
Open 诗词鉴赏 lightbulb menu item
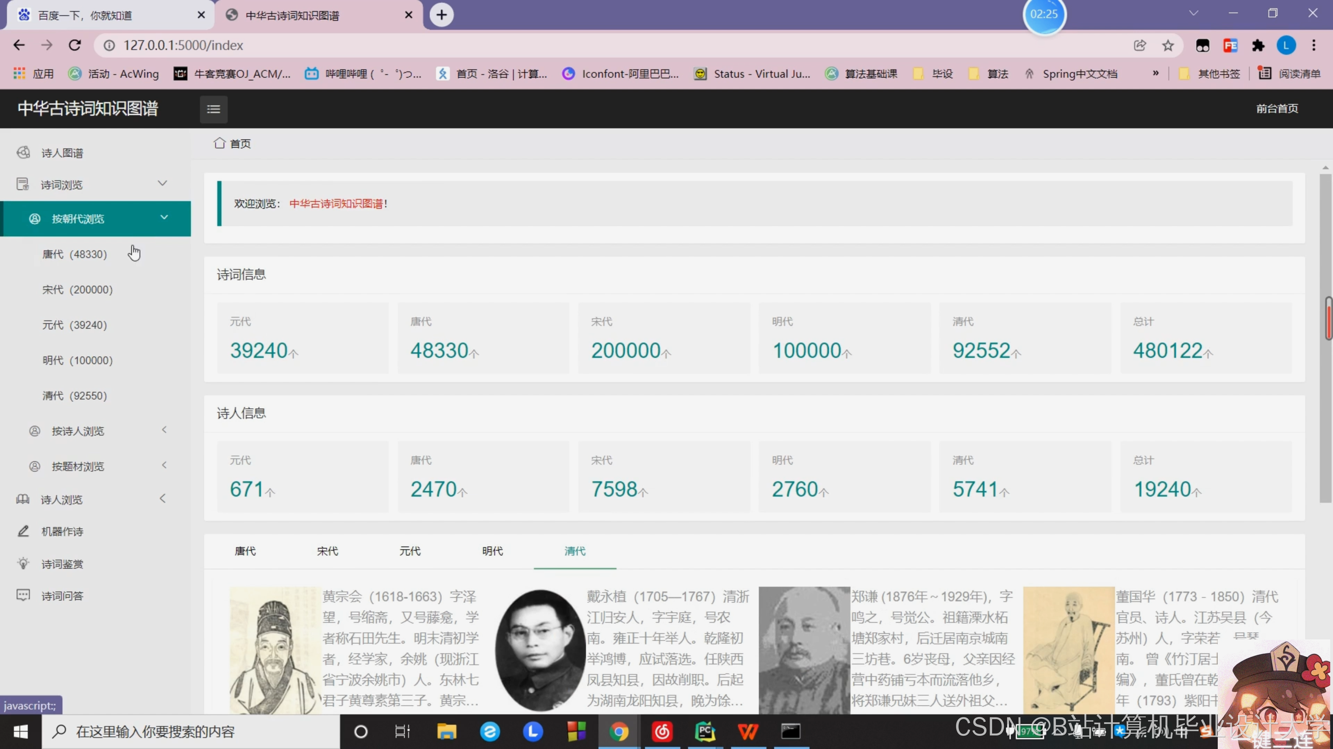62,564
